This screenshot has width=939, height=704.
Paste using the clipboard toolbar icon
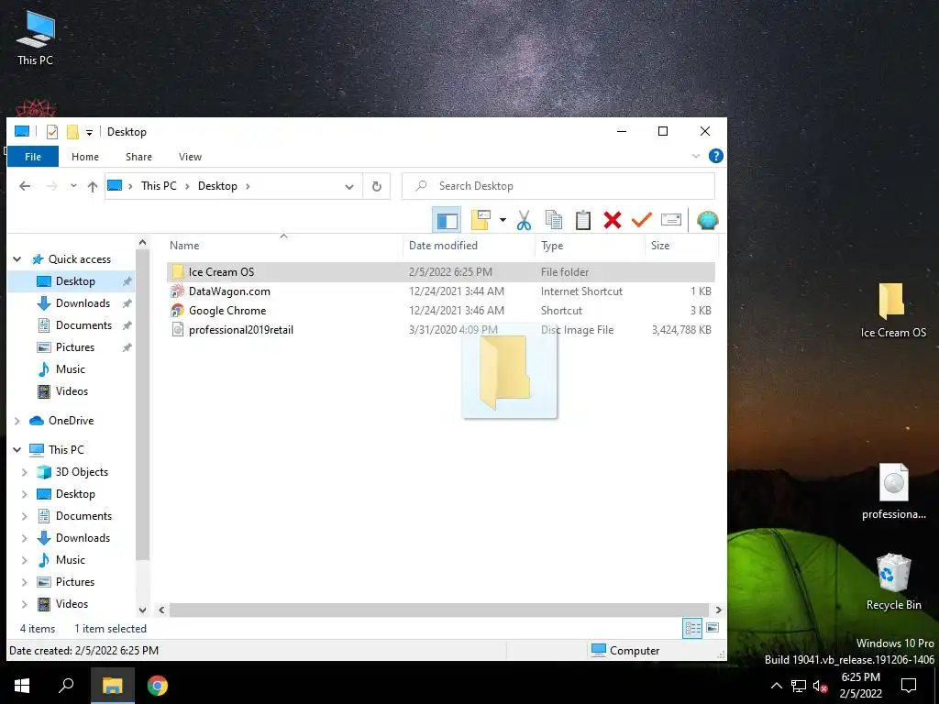coord(582,220)
